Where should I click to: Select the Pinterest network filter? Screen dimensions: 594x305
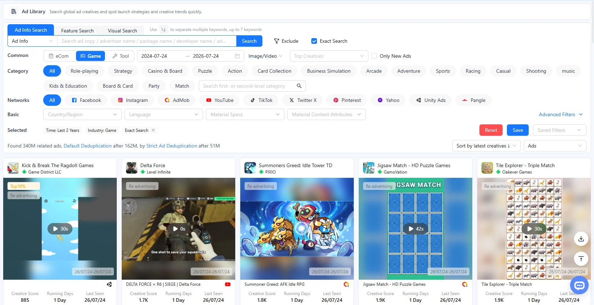[x=347, y=100]
